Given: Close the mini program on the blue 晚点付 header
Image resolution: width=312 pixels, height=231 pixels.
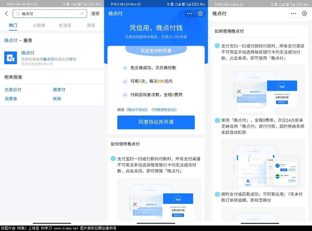Looking at the screenshot, I should click(200, 13).
